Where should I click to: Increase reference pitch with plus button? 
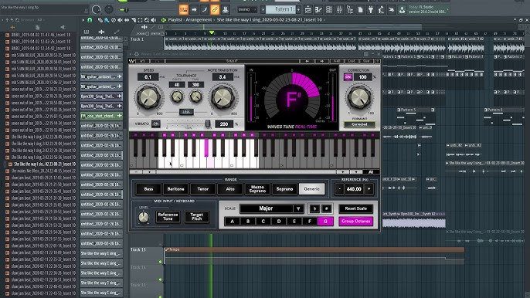click(369, 189)
